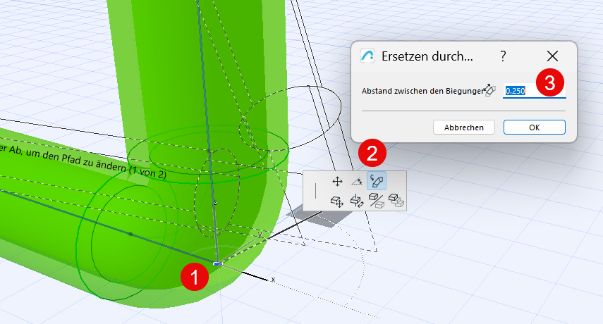
Task: Select the angle edit icon in pet palette
Action: pos(357,181)
